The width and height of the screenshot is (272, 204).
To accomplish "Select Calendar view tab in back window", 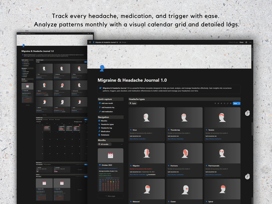I will click(39, 119).
